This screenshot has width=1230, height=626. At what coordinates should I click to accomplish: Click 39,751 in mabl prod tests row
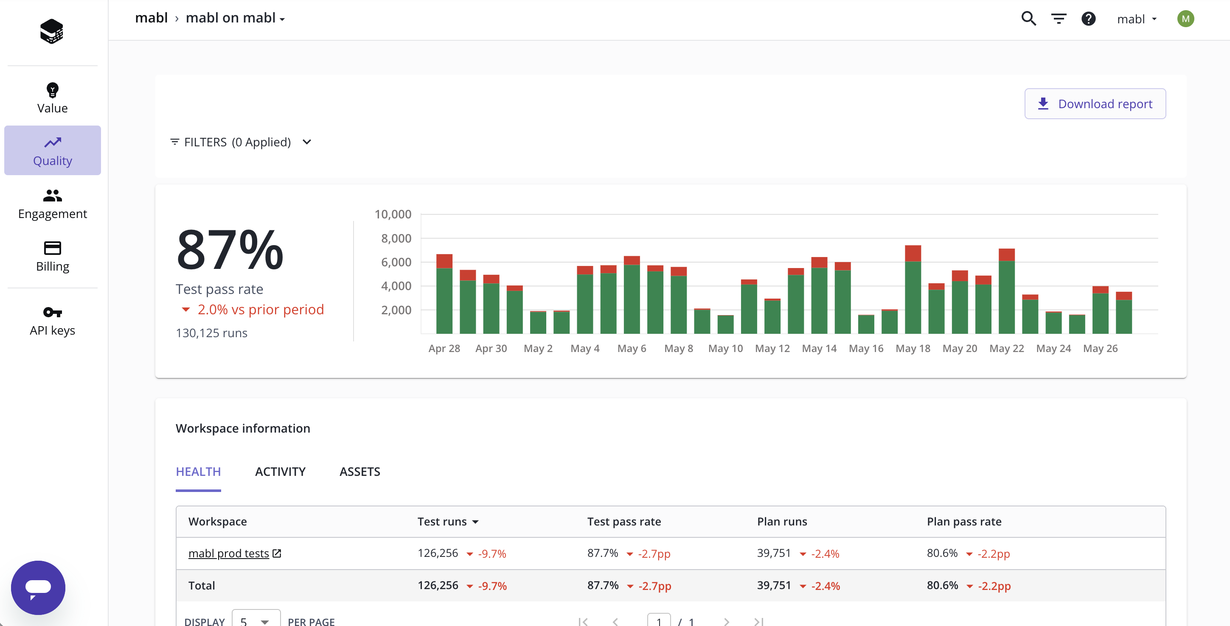pos(773,553)
